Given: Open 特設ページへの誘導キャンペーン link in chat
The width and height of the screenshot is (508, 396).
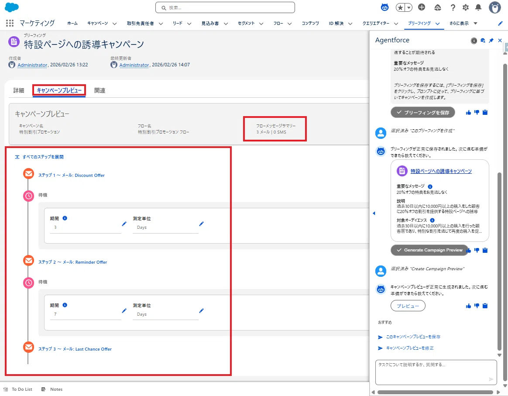Looking at the screenshot, I should [x=441, y=171].
